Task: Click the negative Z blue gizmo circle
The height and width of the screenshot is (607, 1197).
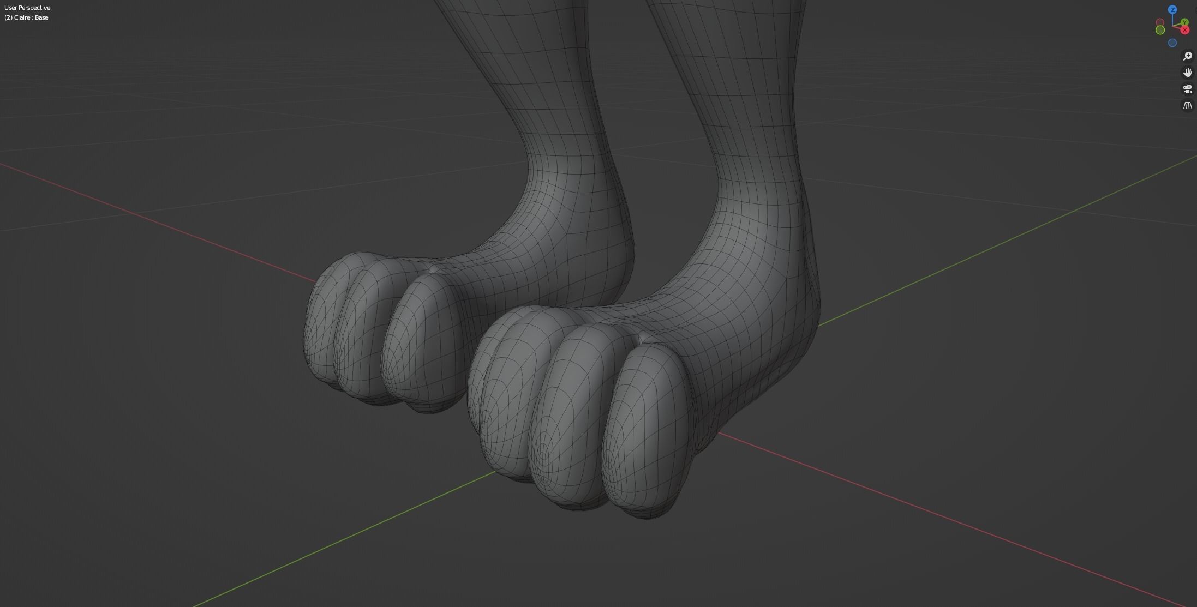Action: tap(1172, 43)
